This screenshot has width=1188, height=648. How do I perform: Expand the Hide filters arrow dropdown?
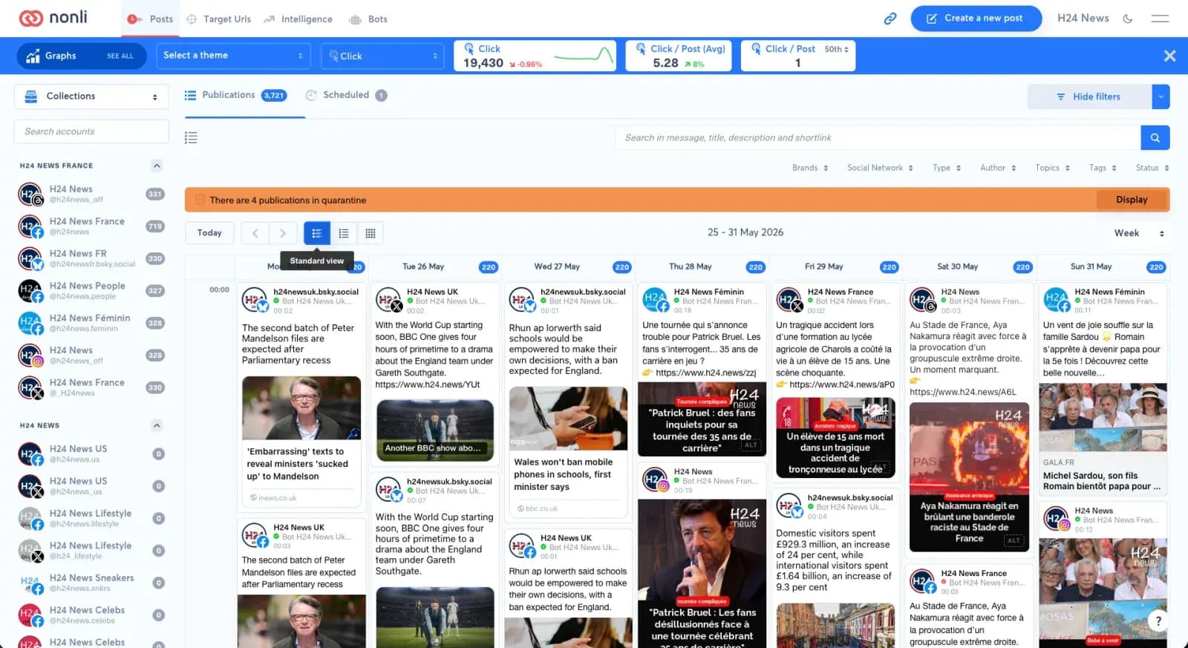tap(1161, 96)
